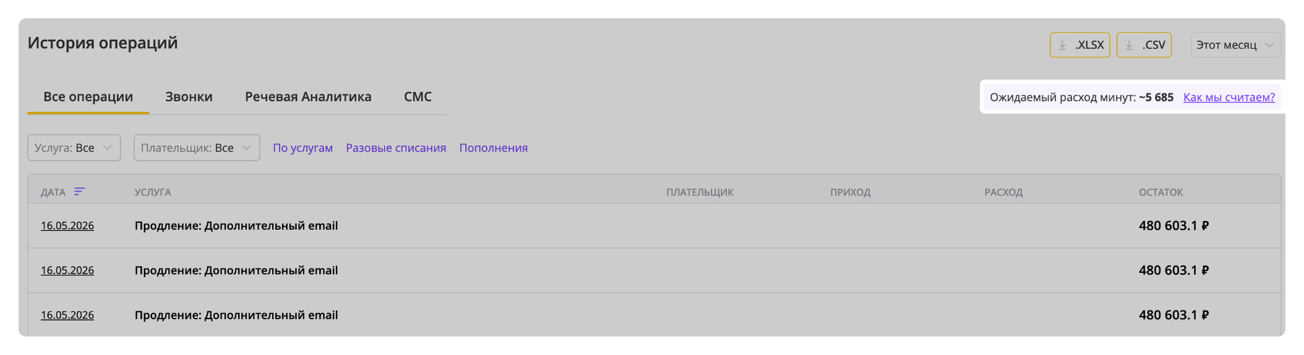
Task: Click the ОСТАТОК column header
Action: [1161, 192]
